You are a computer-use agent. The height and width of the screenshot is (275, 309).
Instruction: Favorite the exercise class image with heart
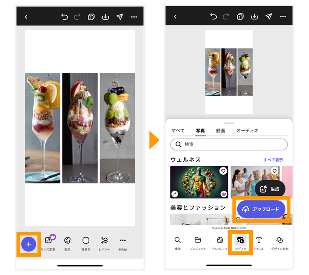[x=274, y=171]
